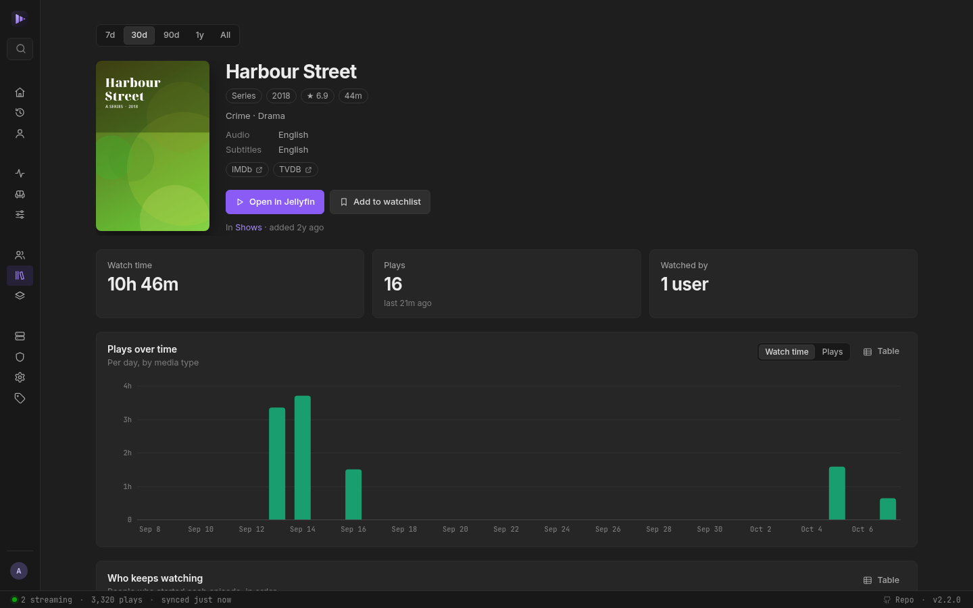Switch chart to Watch time view
This screenshot has width=973, height=608.
[x=787, y=352]
